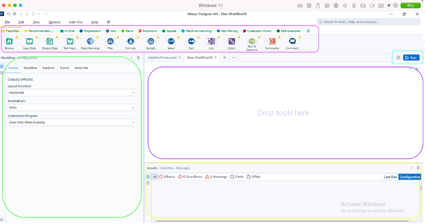
Task: Toggle favorite star on Formula tool
Action: click(138, 37)
